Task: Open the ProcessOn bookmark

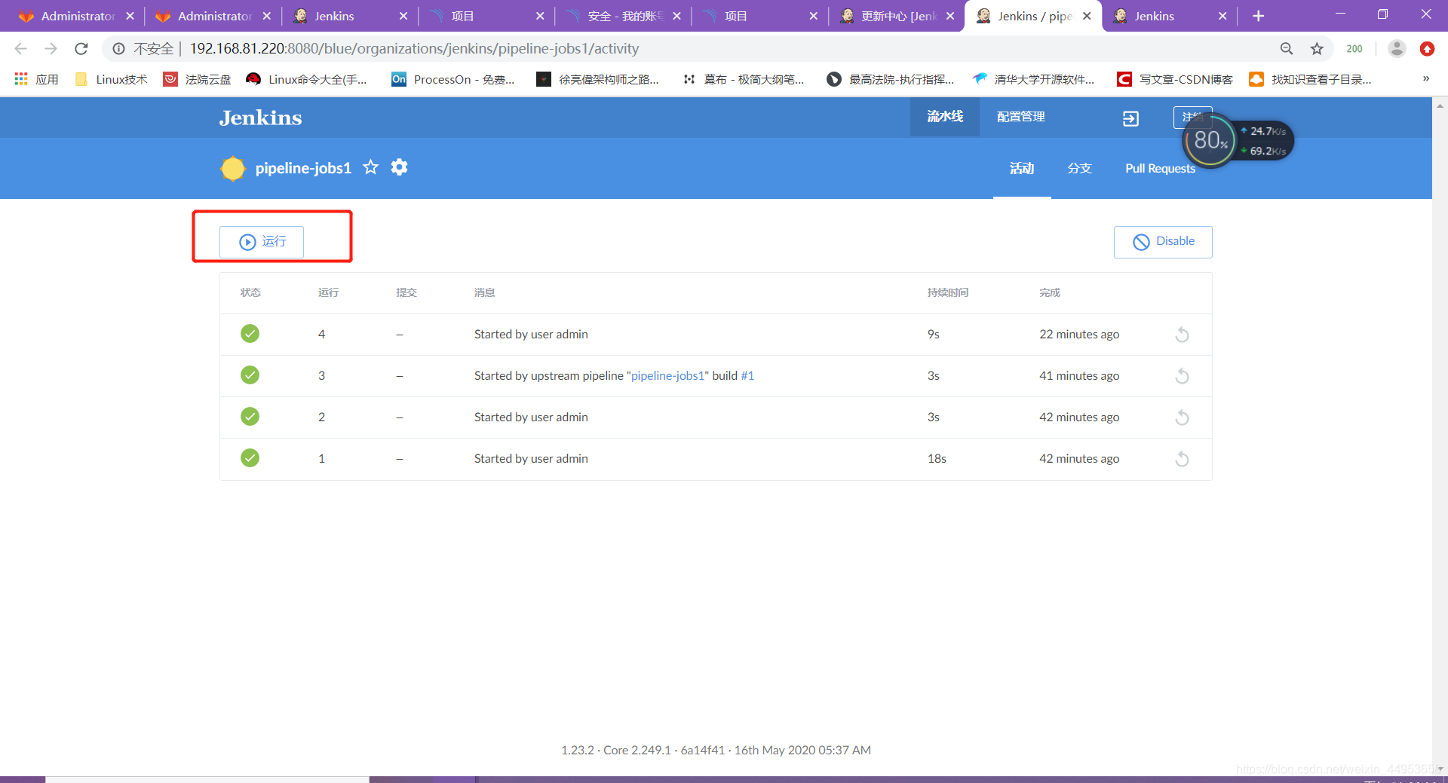Action: pyautogui.click(x=453, y=79)
